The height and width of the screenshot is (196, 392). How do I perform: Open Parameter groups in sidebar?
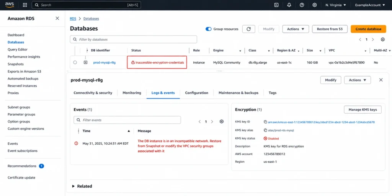click(x=21, y=114)
